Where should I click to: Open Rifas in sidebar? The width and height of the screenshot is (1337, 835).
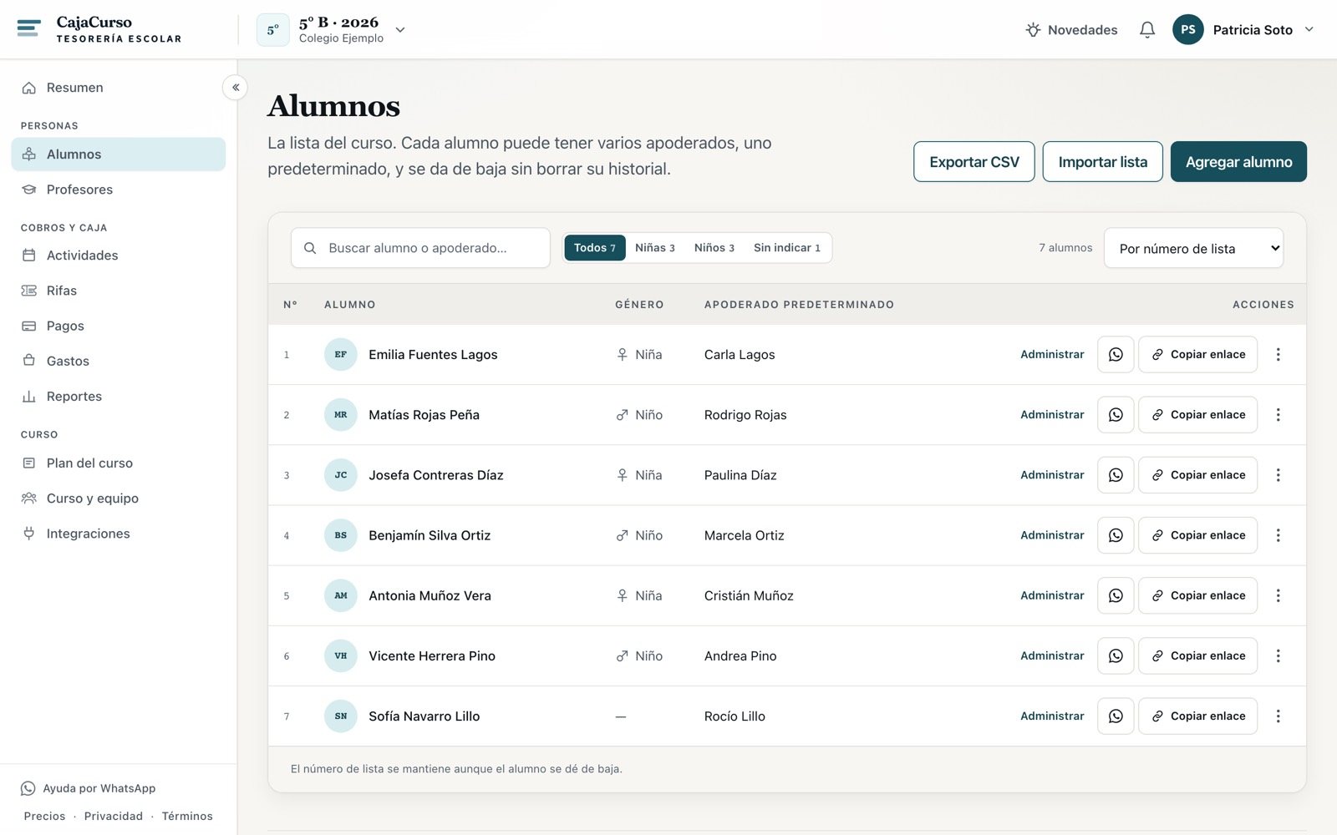coord(119,291)
